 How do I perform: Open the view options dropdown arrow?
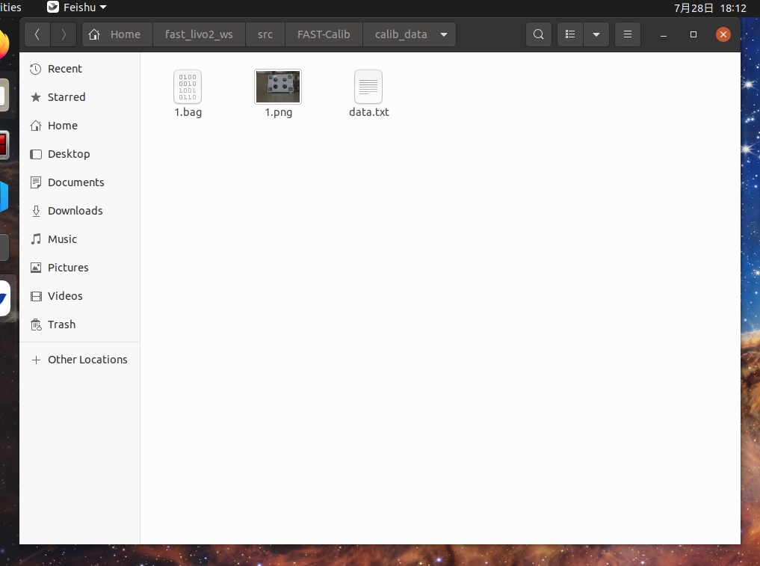[596, 34]
